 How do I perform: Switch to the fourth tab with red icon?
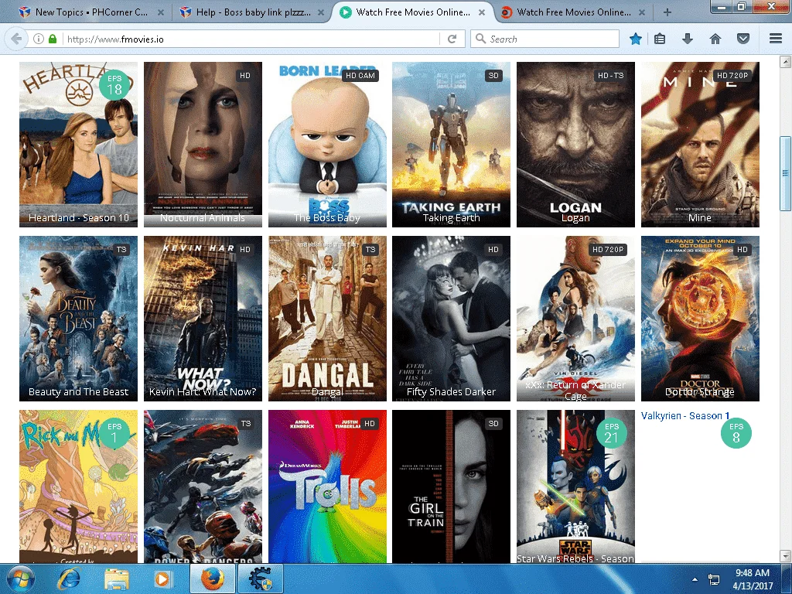click(x=573, y=12)
